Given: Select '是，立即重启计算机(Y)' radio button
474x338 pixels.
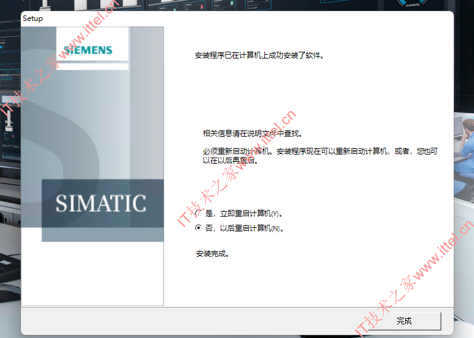Looking at the screenshot, I should [x=199, y=214].
